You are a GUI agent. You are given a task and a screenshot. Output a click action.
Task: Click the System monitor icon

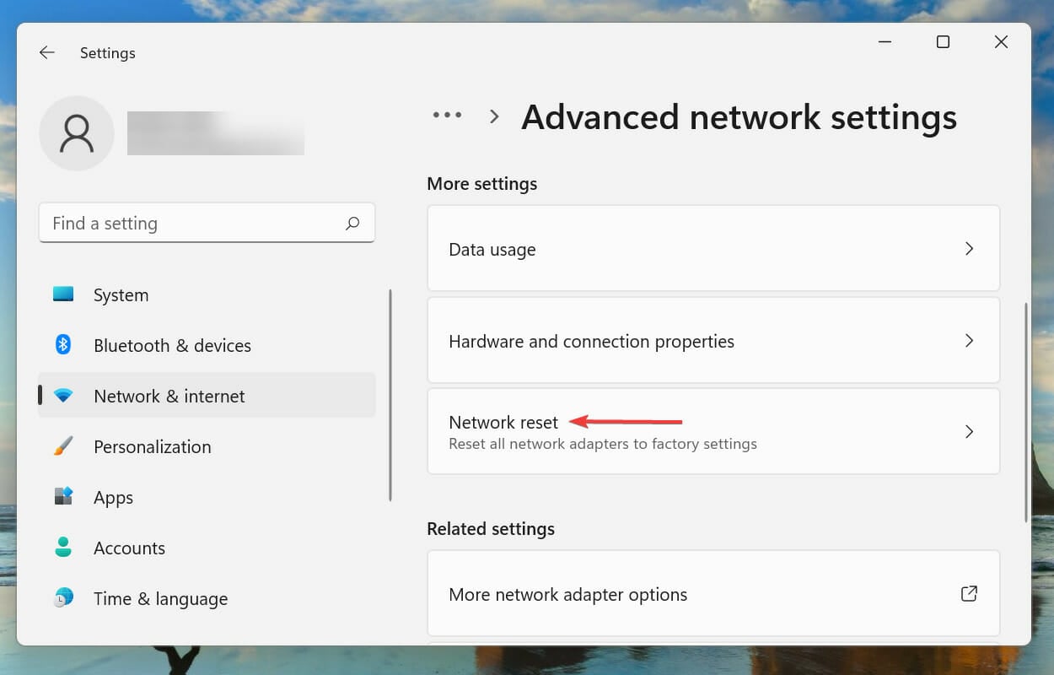click(x=63, y=294)
